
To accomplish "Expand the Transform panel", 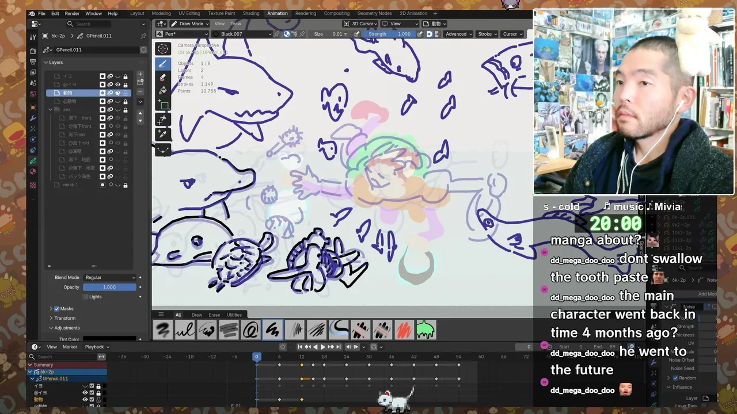I will click(x=64, y=318).
